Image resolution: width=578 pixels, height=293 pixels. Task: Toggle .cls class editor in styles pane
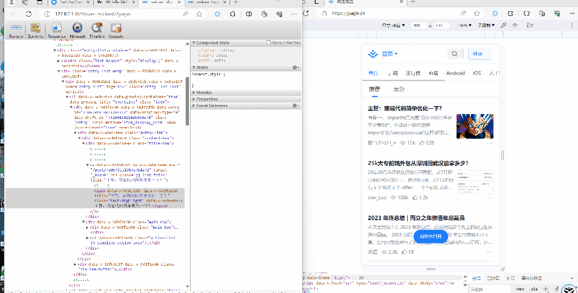coord(534,289)
